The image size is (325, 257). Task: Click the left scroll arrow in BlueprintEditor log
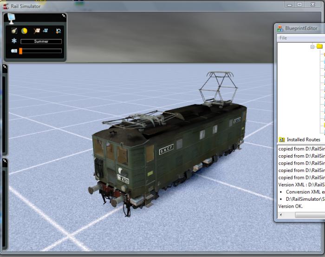[x=281, y=215]
